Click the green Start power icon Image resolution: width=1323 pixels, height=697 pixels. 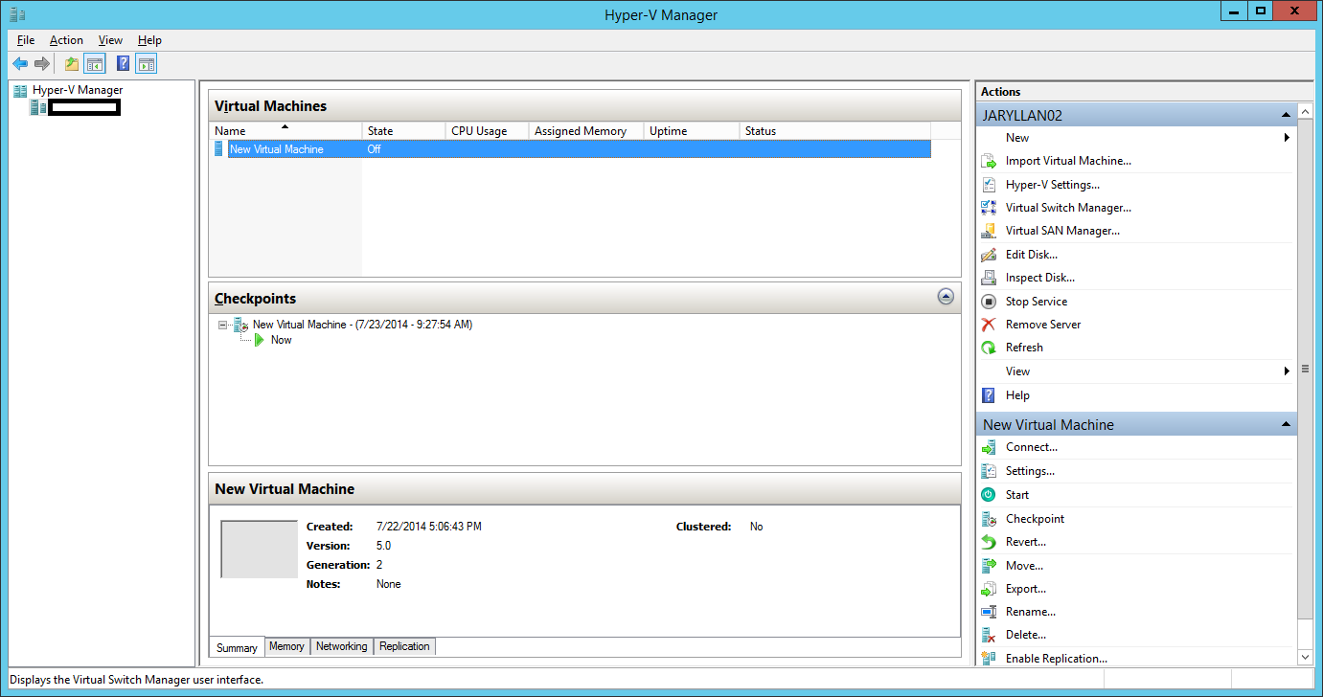[x=989, y=495]
